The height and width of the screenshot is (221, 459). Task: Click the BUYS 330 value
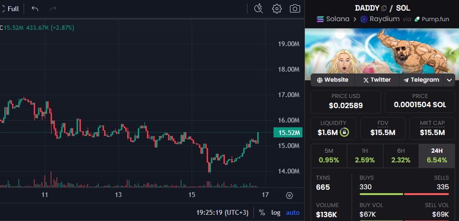click(x=366, y=187)
